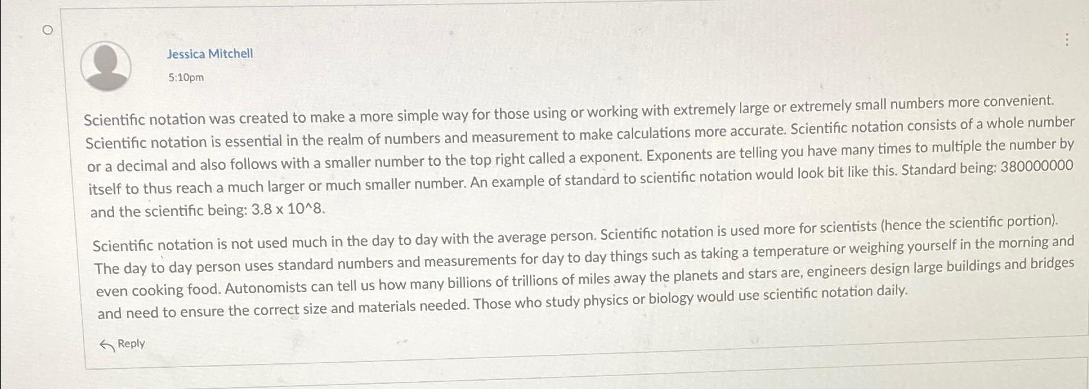
Task: Click the scientific notation 3.8 x 10^8 text
Action: tap(288, 208)
